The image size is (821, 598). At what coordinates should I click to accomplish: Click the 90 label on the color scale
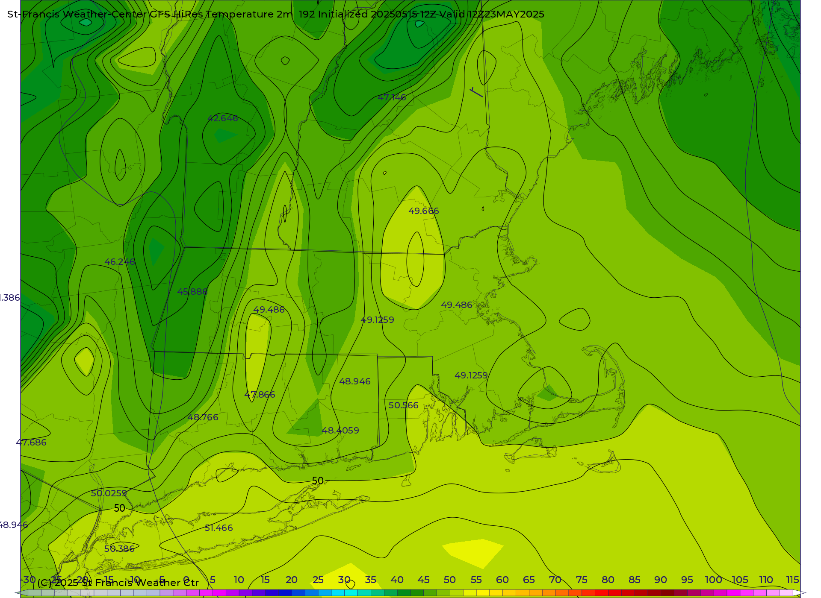pos(661,580)
